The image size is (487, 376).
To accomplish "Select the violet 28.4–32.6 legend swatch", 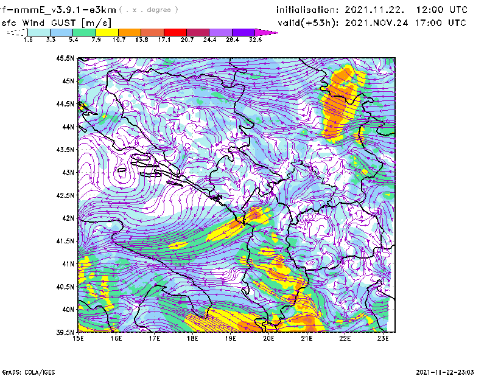I will [243, 32].
